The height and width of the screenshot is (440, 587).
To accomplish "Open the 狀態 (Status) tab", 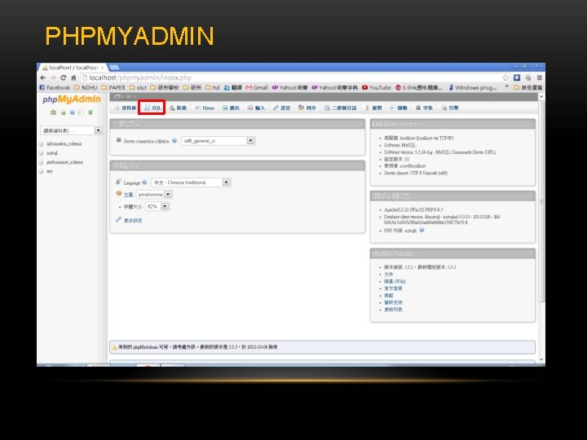I will tap(178, 108).
